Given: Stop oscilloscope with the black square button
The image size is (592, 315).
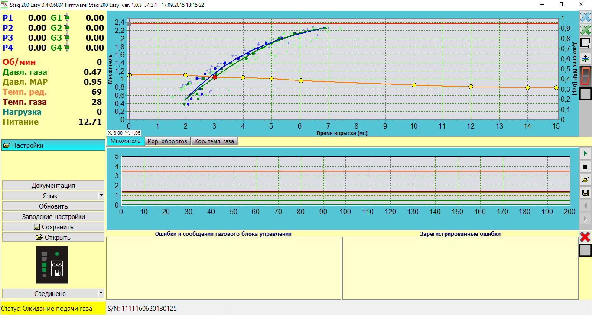Looking at the screenshot, I should [585, 167].
